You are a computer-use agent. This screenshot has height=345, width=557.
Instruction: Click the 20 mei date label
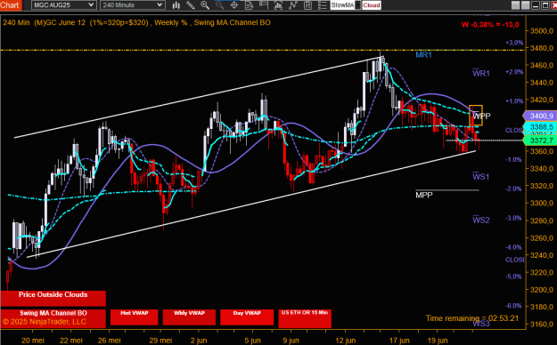(x=33, y=341)
